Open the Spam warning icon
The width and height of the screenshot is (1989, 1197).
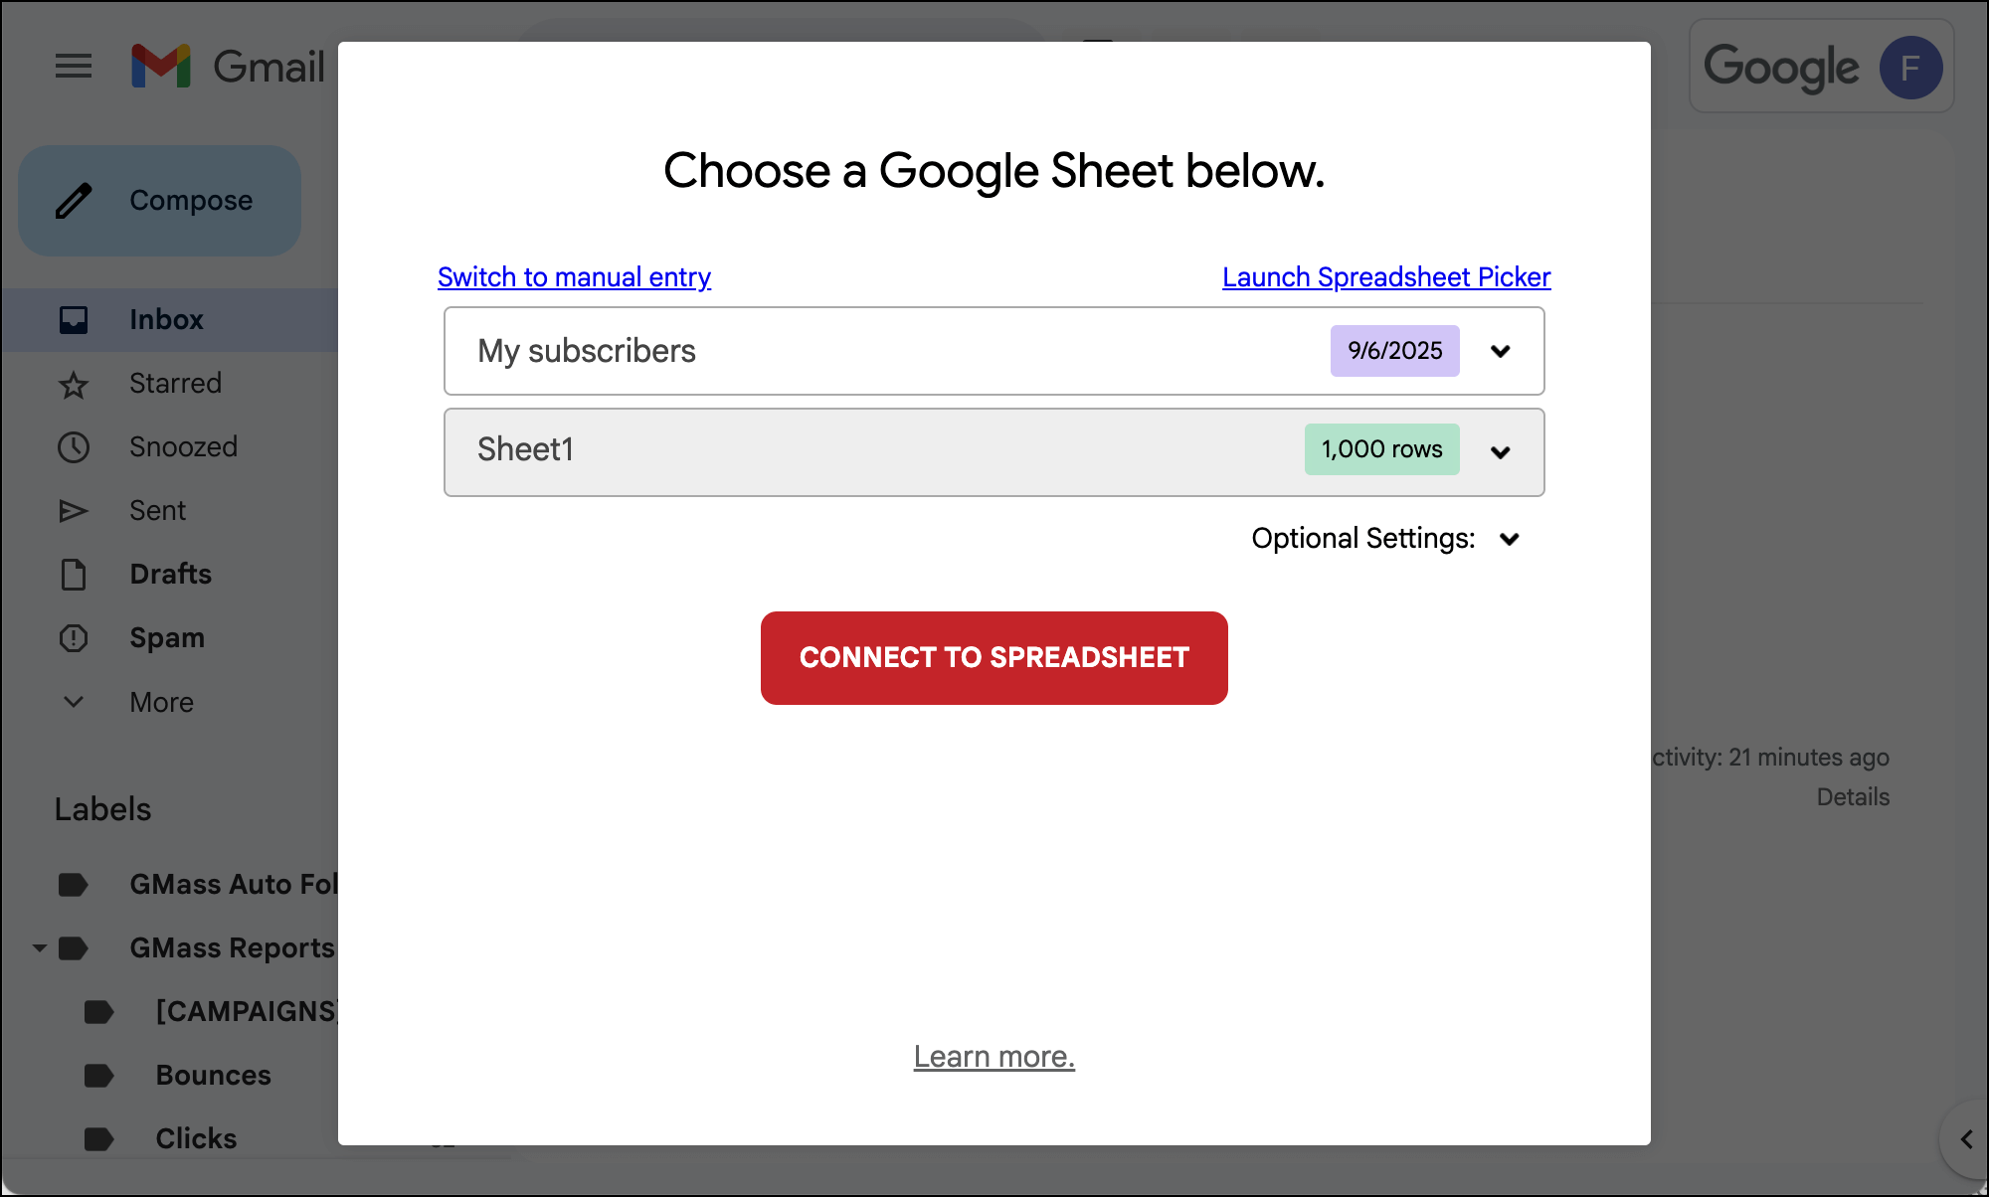74,638
